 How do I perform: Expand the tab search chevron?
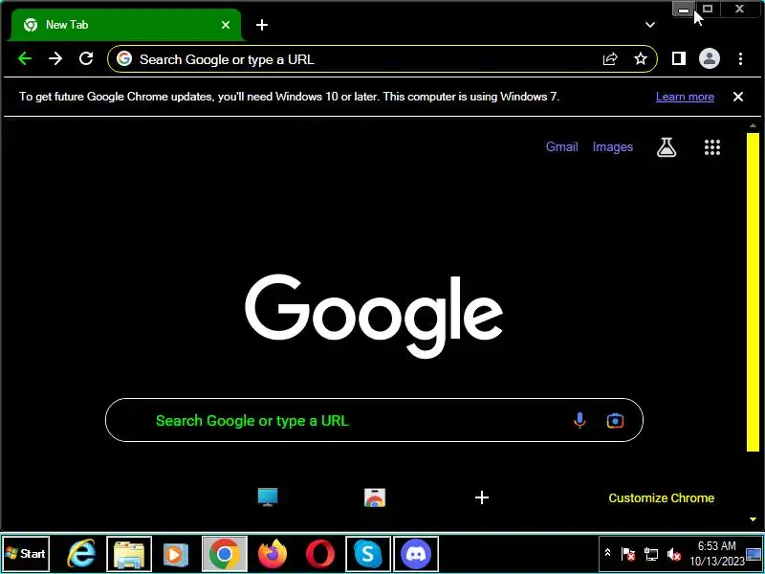pyautogui.click(x=650, y=25)
